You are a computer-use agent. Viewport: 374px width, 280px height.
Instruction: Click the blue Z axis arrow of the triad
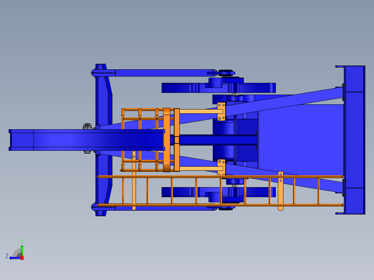coord(15,258)
